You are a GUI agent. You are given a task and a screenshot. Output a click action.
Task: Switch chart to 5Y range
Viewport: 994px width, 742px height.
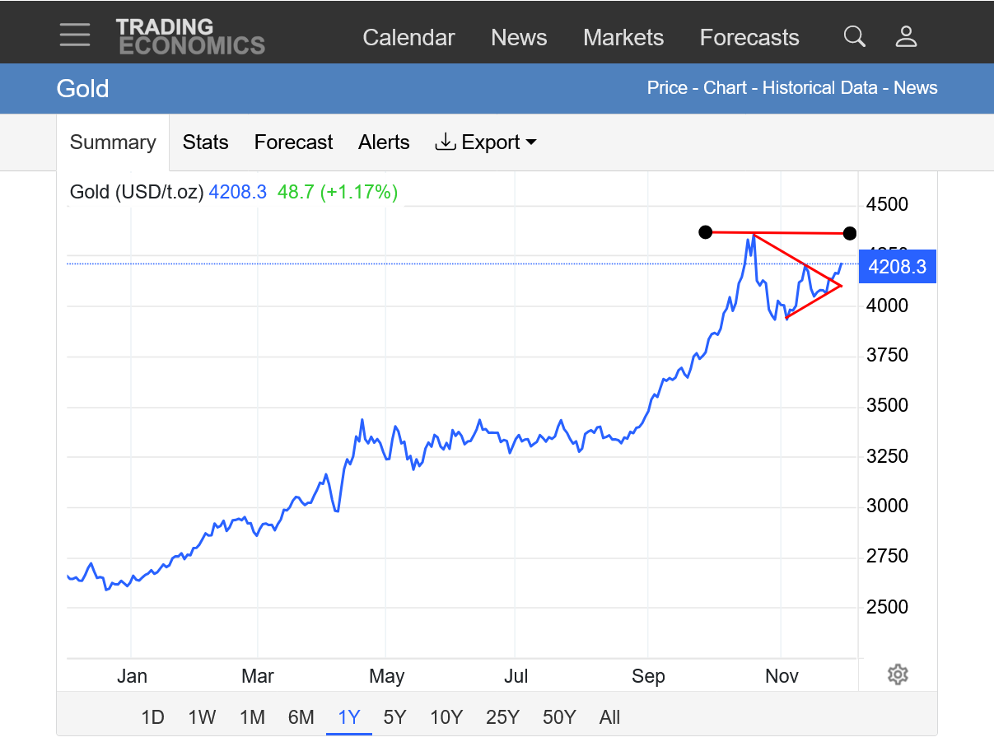[395, 717]
